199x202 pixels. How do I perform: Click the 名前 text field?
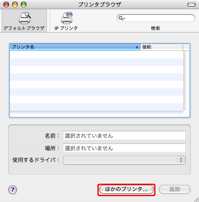(124, 135)
